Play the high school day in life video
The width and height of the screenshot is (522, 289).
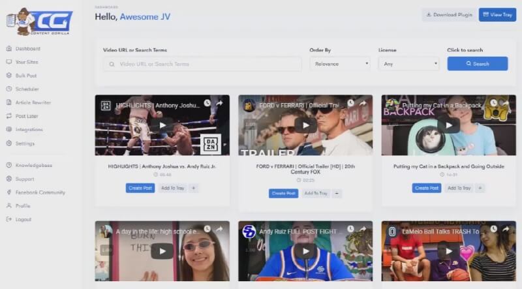click(x=162, y=251)
